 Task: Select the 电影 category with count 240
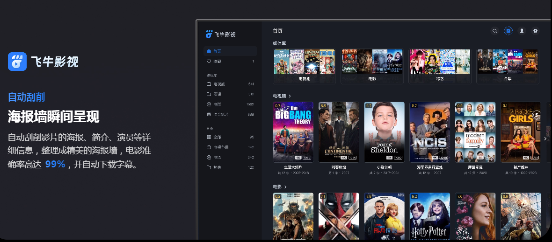230,158
